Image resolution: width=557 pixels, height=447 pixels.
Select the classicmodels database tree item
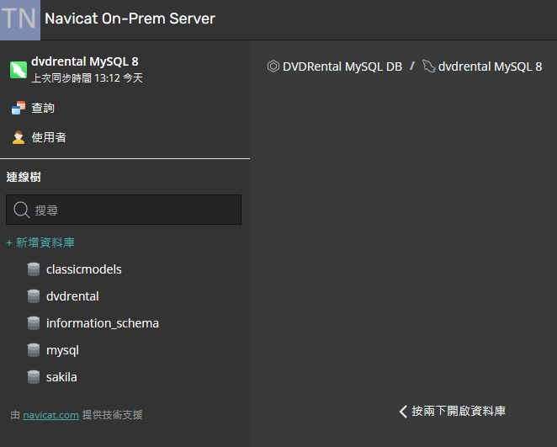[x=83, y=269]
